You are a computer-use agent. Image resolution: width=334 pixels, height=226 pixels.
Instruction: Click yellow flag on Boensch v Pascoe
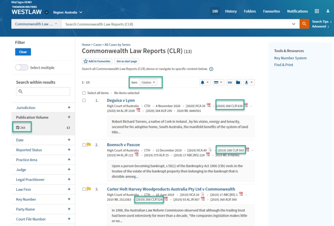[89, 145]
